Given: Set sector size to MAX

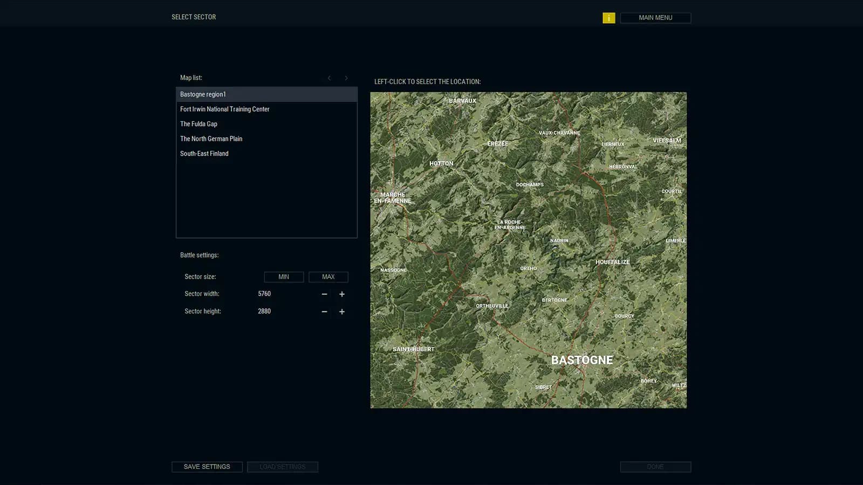Looking at the screenshot, I should click(328, 276).
